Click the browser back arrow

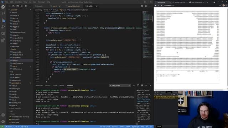[156, 5]
